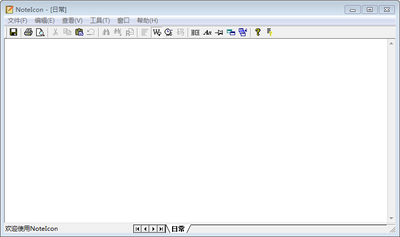Select the 日常 tab at the bottom
The height and width of the screenshot is (237, 400).
[x=178, y=229]
